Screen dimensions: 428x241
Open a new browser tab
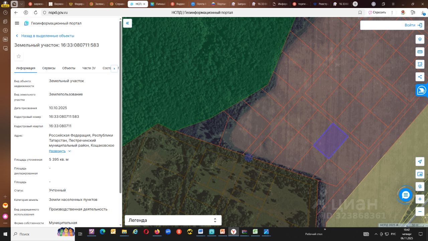[355, 4]
